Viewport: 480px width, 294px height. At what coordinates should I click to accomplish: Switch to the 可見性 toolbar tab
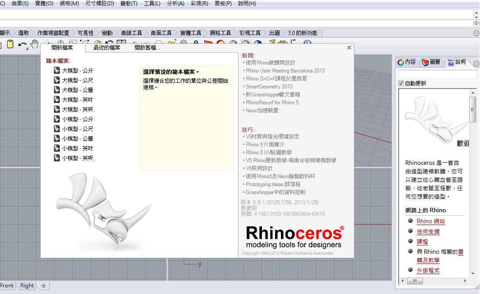tap(85, 33)
